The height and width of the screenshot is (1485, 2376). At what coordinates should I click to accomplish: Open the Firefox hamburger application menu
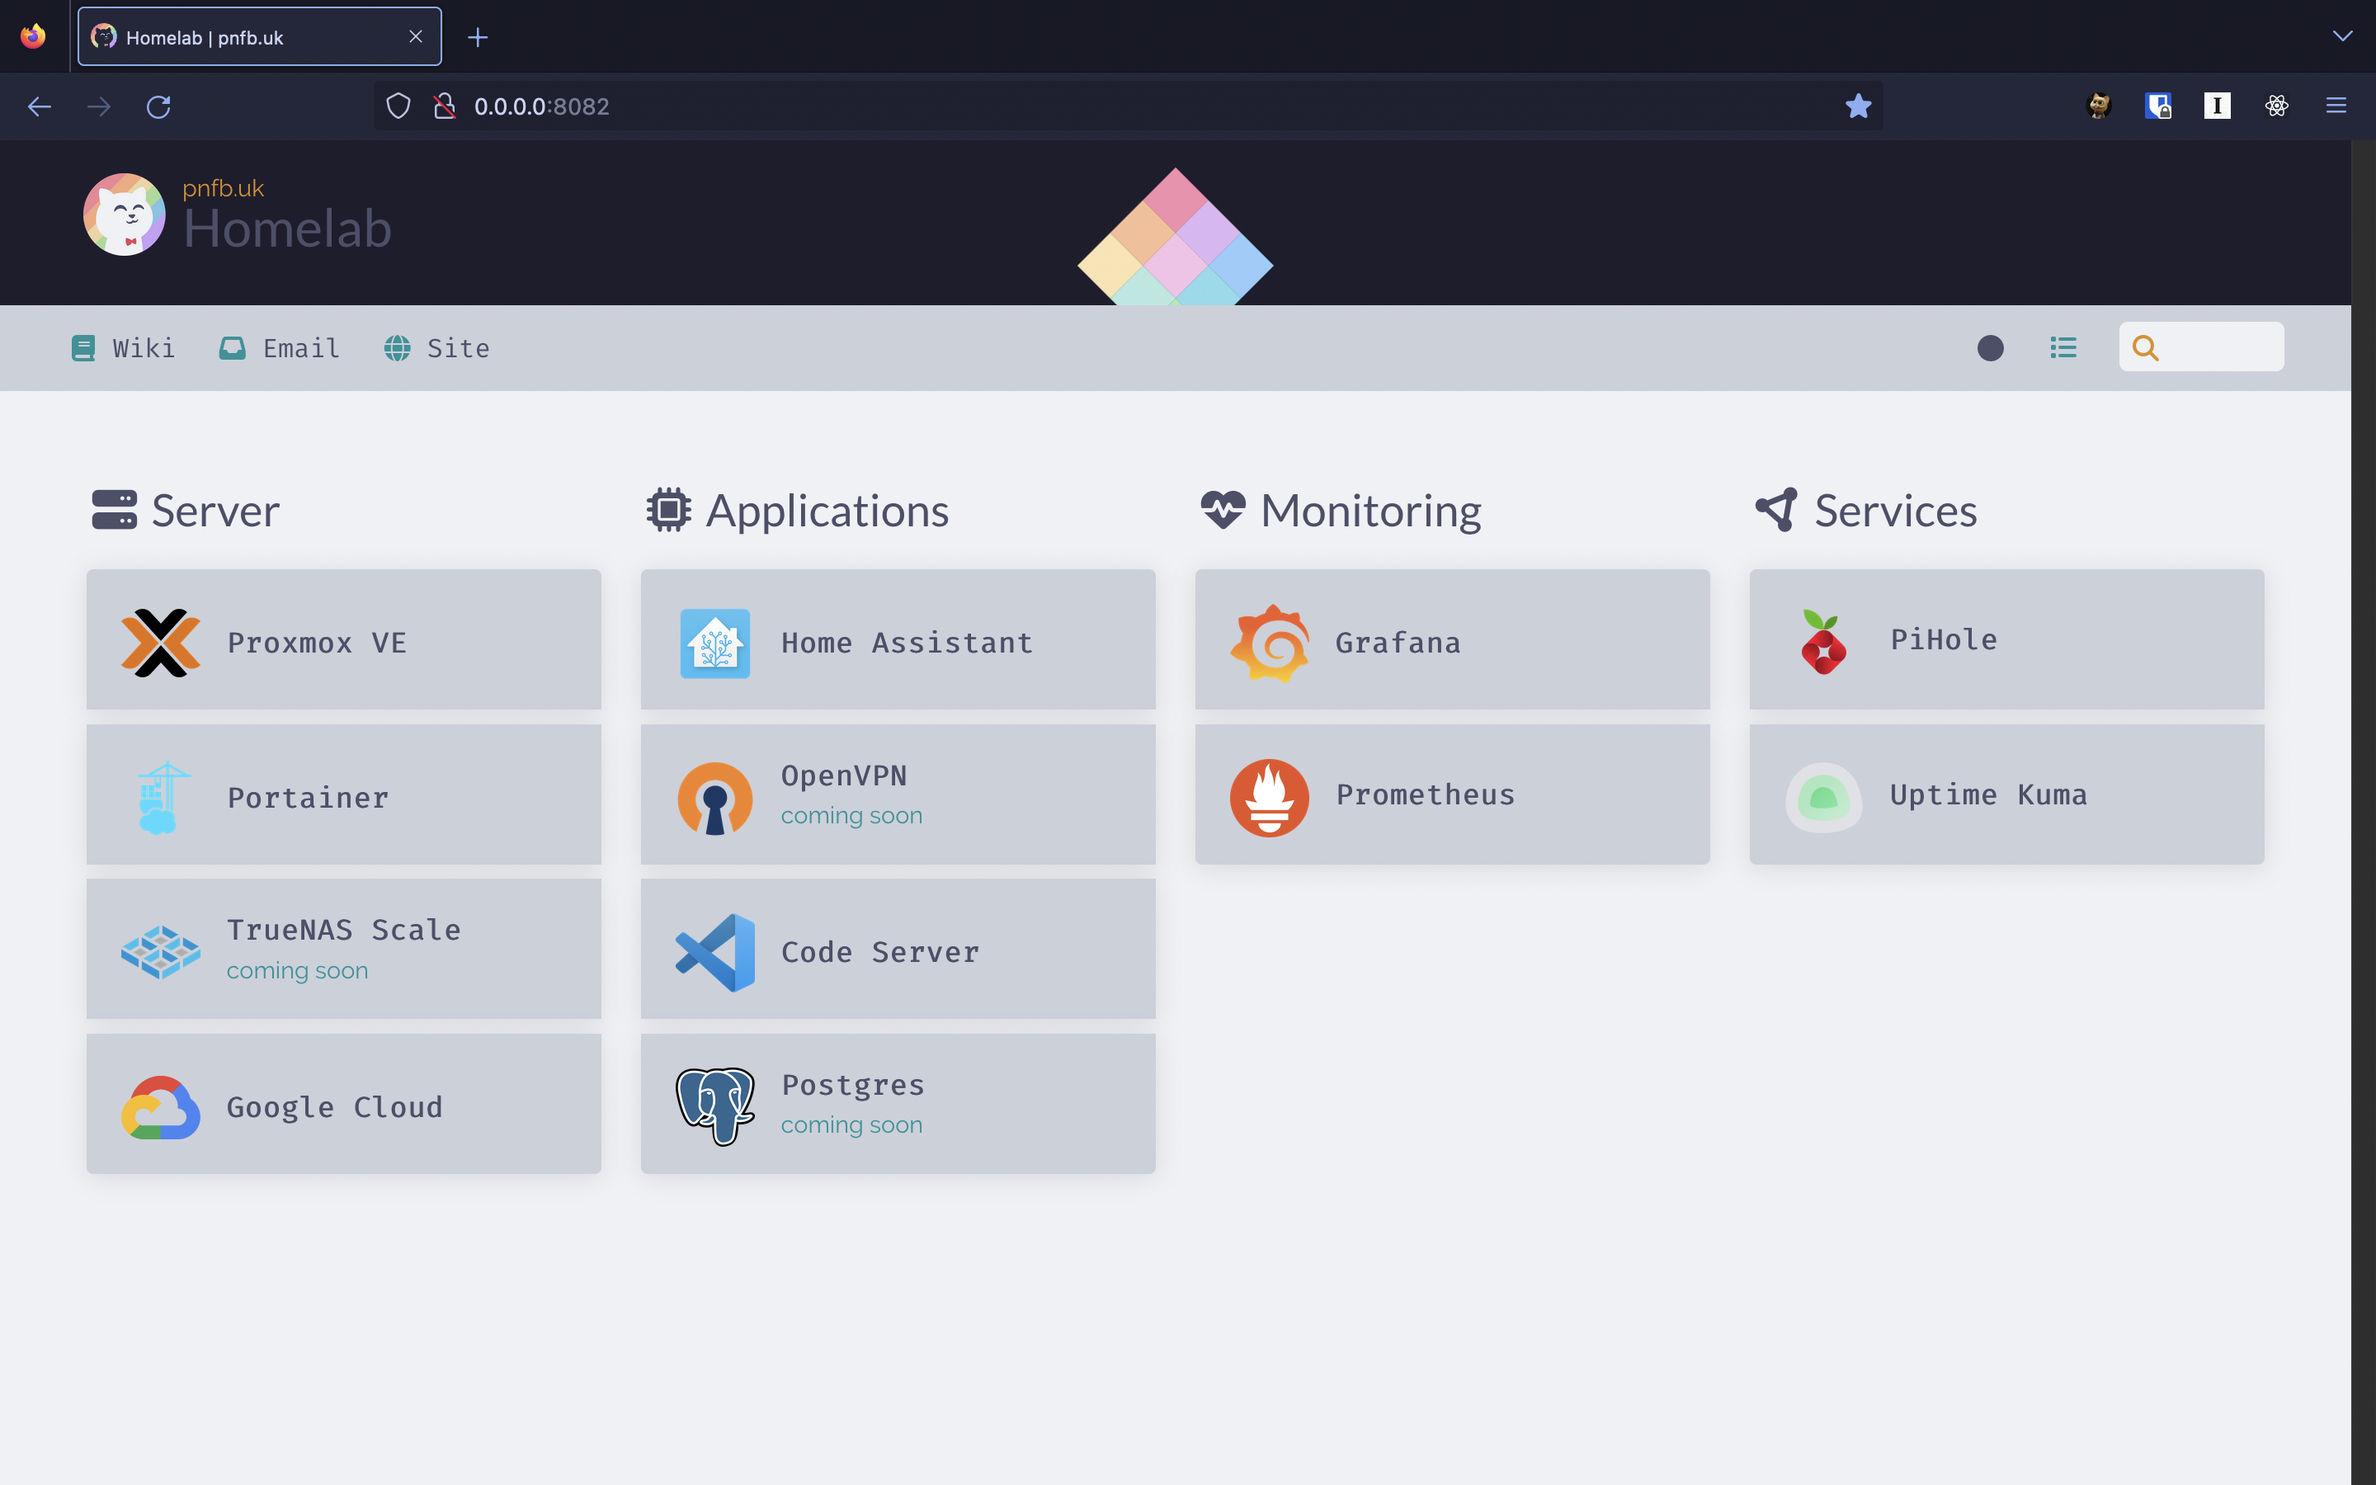[x=2336, y=106]
